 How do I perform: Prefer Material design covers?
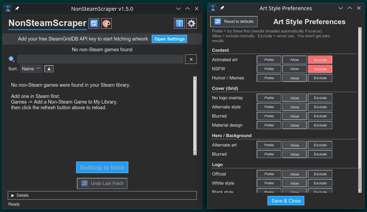(x=269, y=125)
